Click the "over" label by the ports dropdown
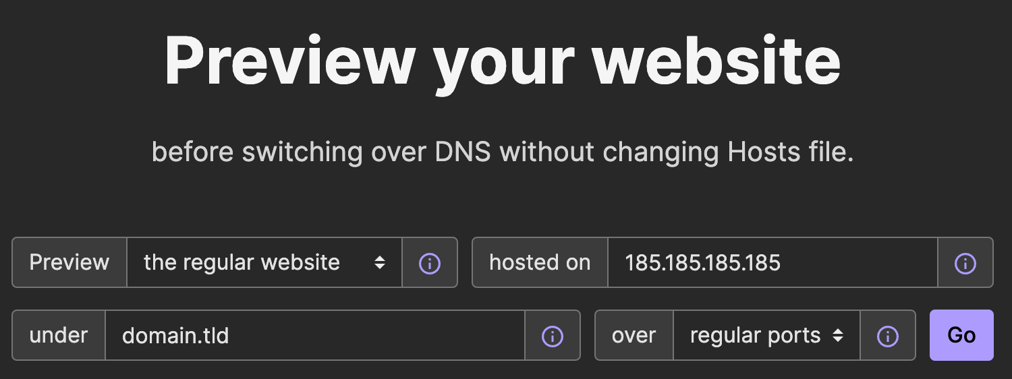Viewport: 1012px width, 379px height. coord(634,336)
